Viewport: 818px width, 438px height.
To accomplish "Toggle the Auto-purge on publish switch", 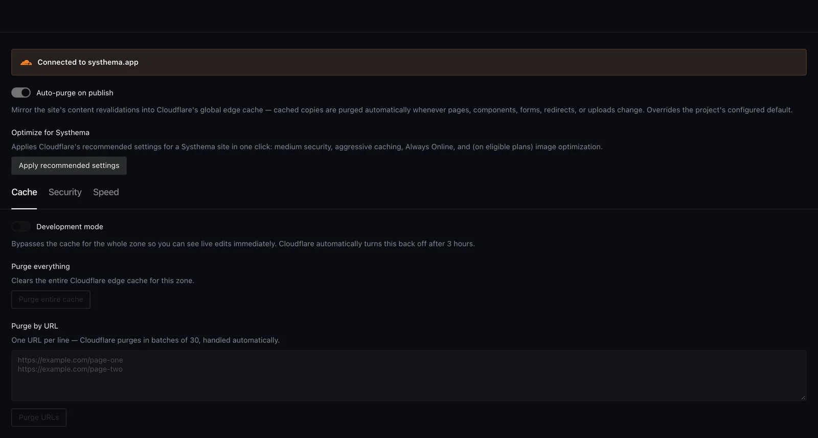I will 21,92.
